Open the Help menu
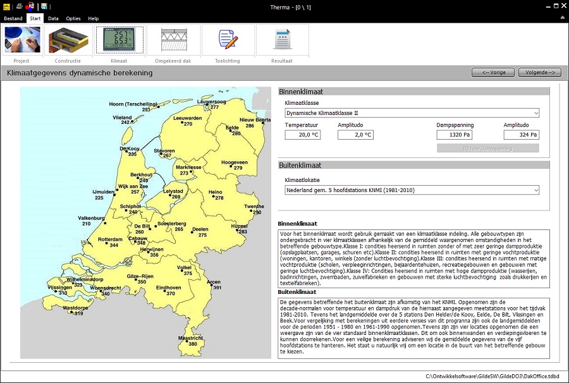The height and width of the screenshot is (383, 569). click(94, 18)
